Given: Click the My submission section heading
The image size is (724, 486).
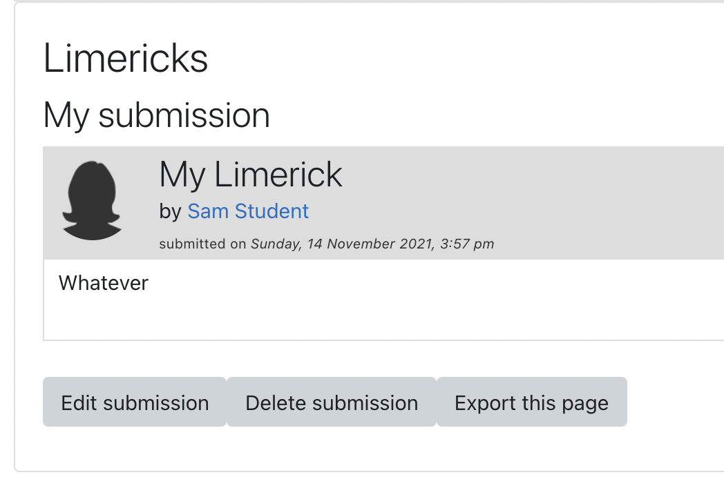Looking at the screenshot, I should (x=157, y=116).
